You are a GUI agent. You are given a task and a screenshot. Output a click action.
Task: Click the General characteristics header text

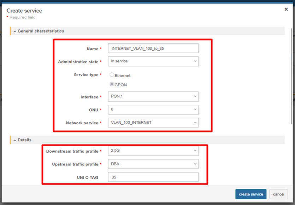tap(41, 31)
